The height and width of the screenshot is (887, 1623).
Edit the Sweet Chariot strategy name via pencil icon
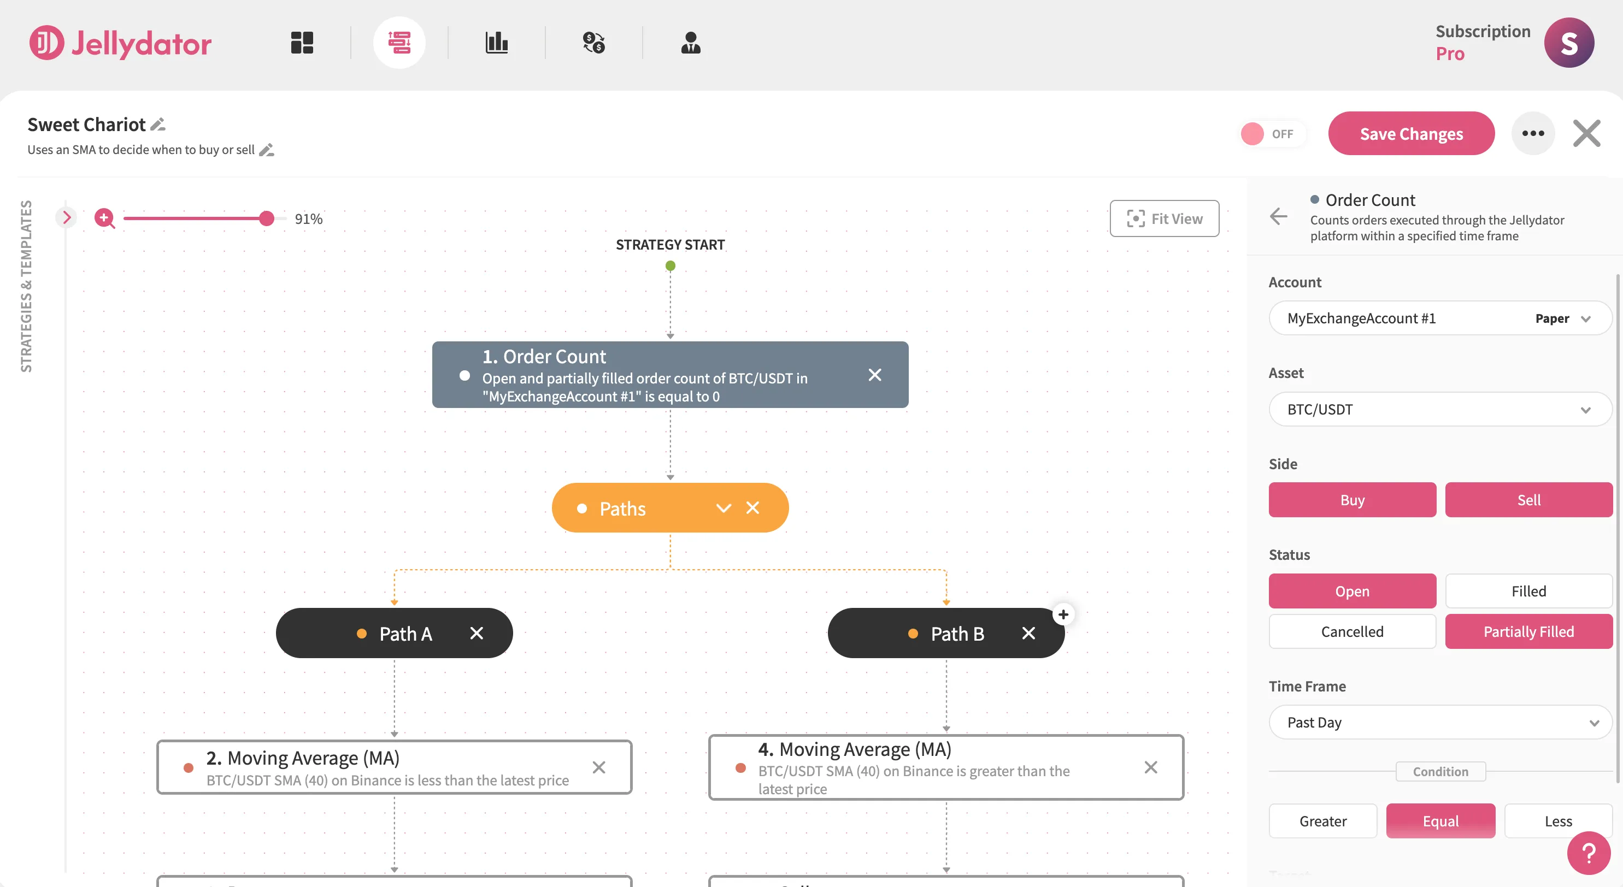[x=157, y=124]
